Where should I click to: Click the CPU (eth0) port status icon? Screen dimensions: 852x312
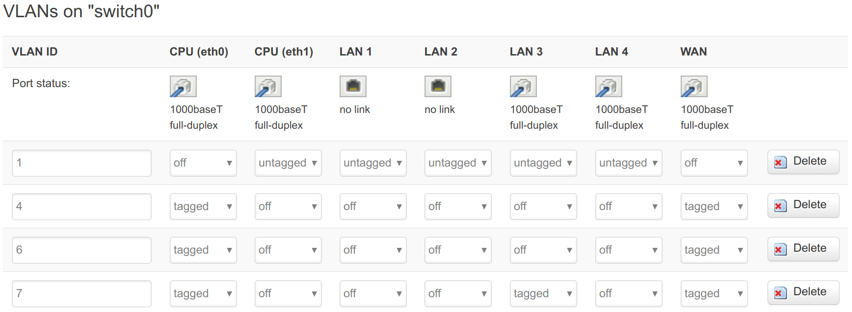183,87
